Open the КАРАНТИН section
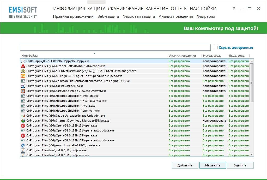The height and width of the screenshot is (180, 267). pos(157,9)
